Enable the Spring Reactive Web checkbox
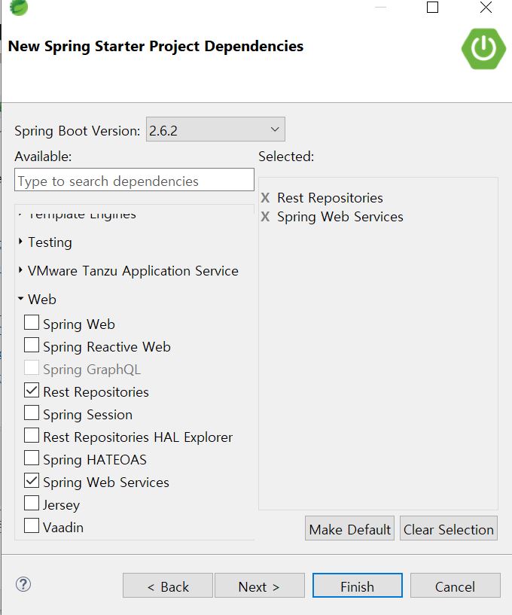This screenshot has width=512, height=615. pos(32,346)
